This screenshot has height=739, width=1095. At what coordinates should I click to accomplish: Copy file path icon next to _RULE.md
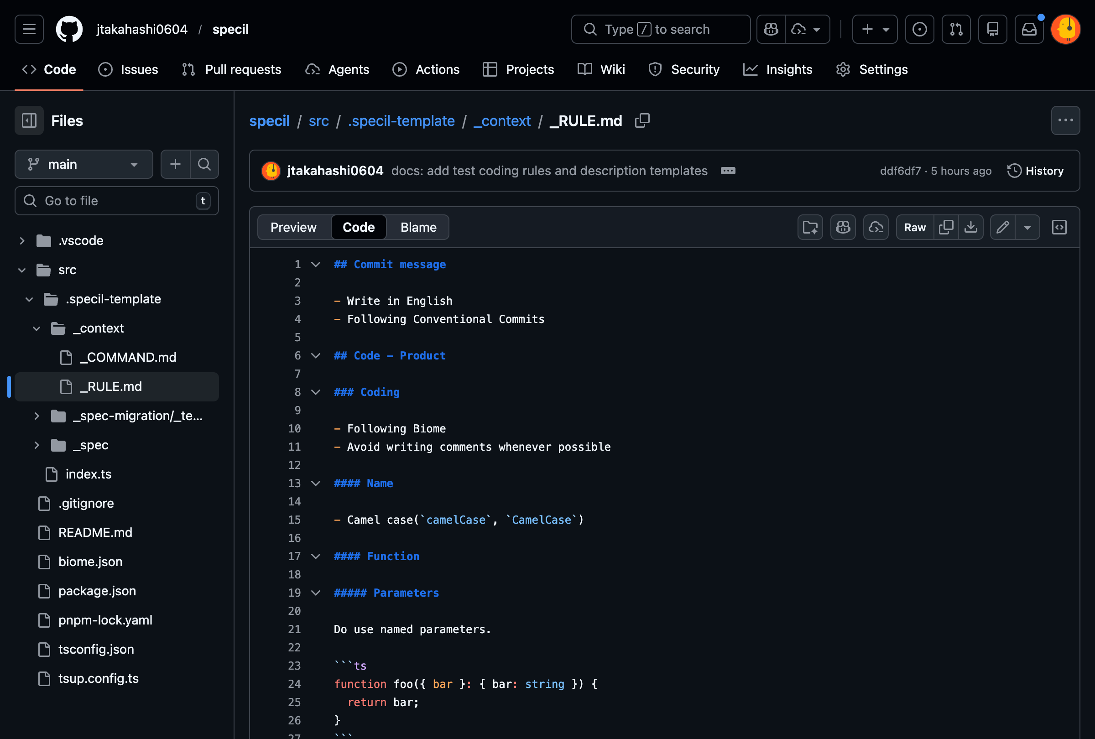[642, 120]
